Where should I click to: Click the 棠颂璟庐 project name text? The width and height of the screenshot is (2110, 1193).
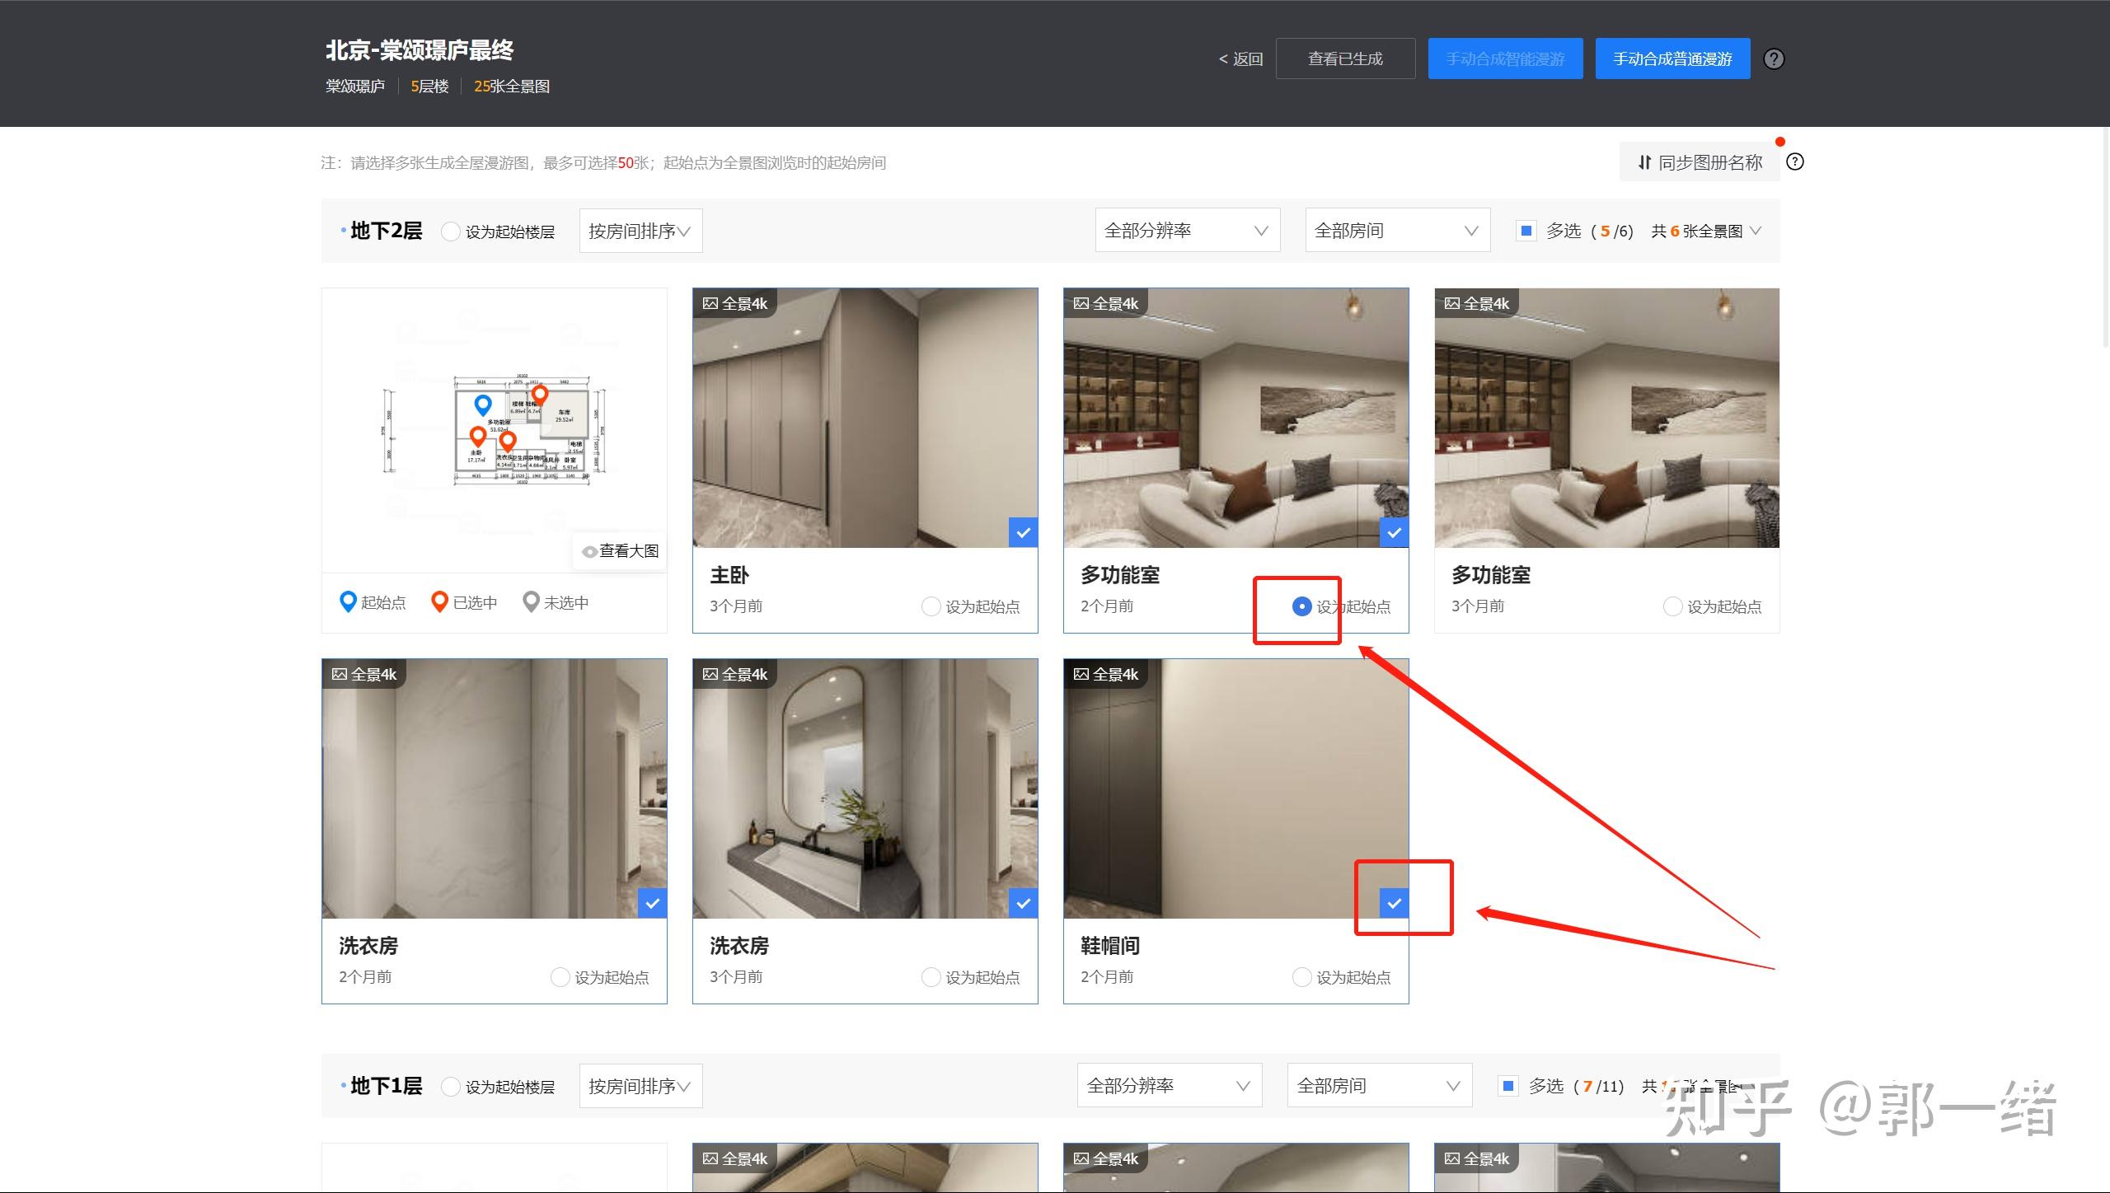(355, 87)
